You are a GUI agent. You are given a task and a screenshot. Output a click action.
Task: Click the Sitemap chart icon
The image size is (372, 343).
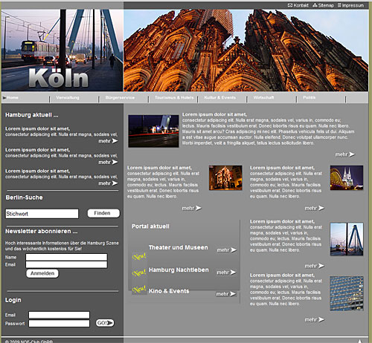click(x=315, y=5)
